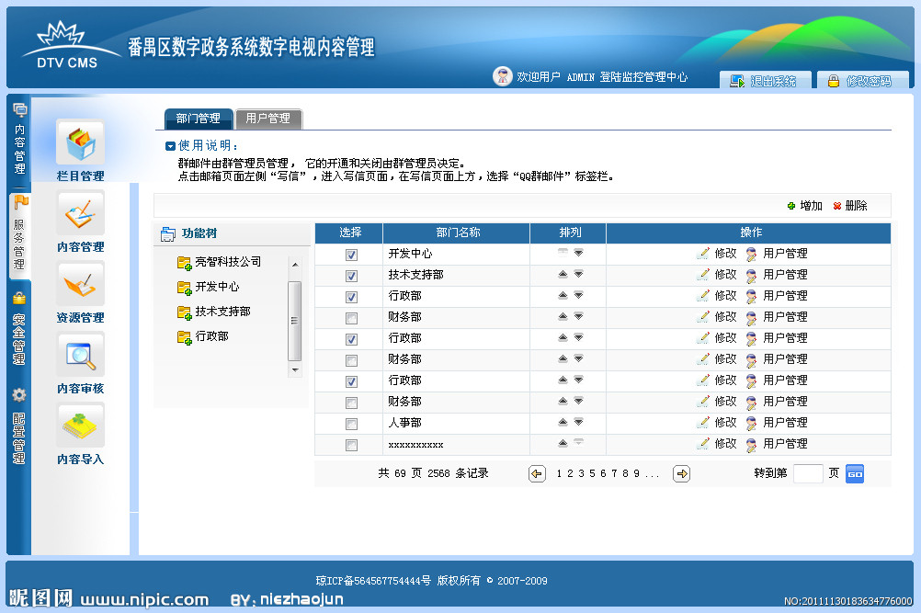The image size is (921, 613).
Task: Click the 选择 column header
Action: pyautogui.click(x=349, y=233)
